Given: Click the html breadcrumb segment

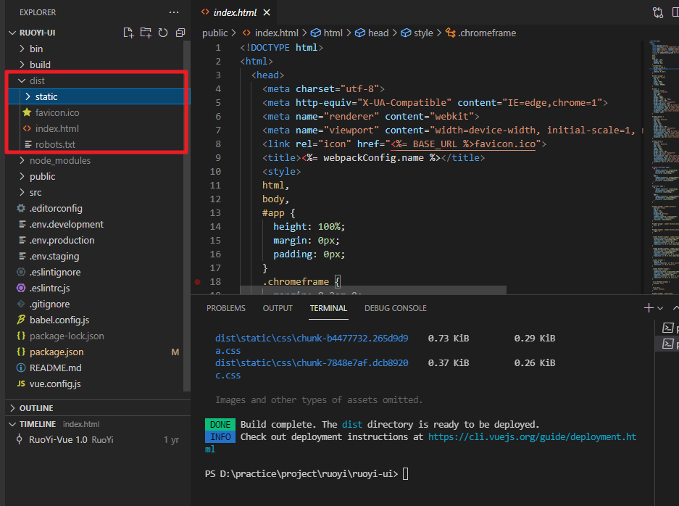Looking at the screenshot, I should 328,33.
